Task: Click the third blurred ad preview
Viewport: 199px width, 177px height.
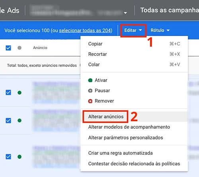Action: coord(57,157)
